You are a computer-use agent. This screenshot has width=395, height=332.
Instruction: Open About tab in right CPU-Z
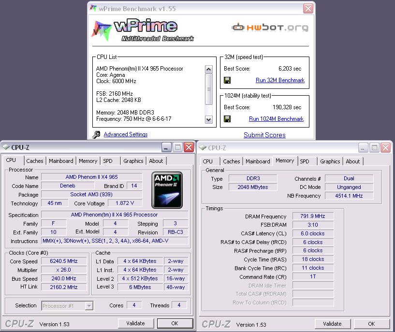[352, 161]
